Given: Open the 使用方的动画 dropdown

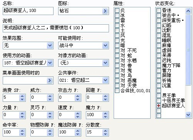Looking at the screenshot, I should [50, 63].
